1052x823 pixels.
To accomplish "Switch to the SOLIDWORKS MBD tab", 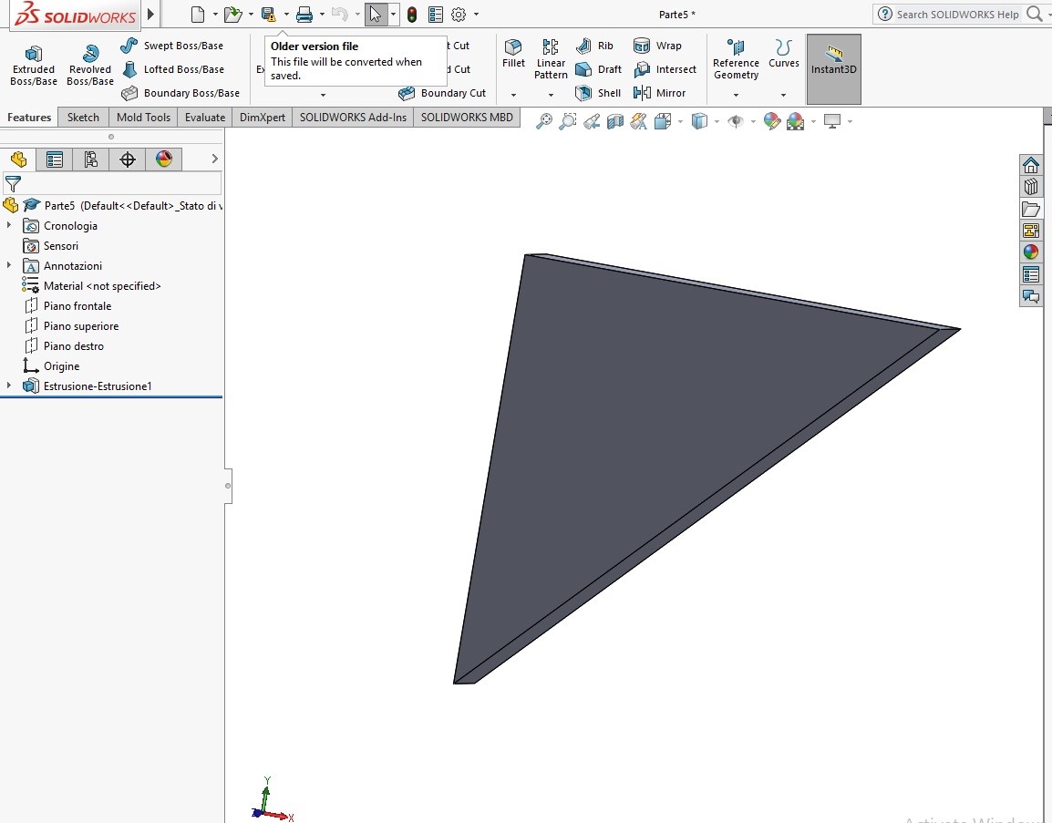I will (x=467, y=118).
